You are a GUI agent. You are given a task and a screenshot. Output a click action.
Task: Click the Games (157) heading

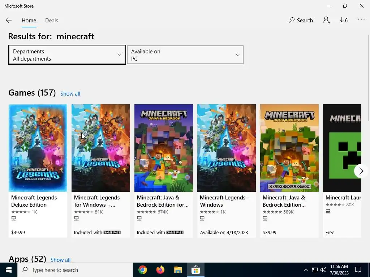32,93
